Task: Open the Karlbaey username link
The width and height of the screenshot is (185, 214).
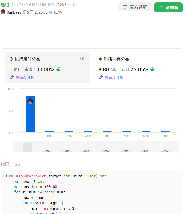Action: pos(14,12)
